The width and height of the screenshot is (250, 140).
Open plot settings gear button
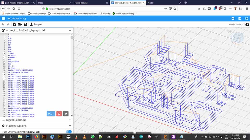click(x=66, y=114)
